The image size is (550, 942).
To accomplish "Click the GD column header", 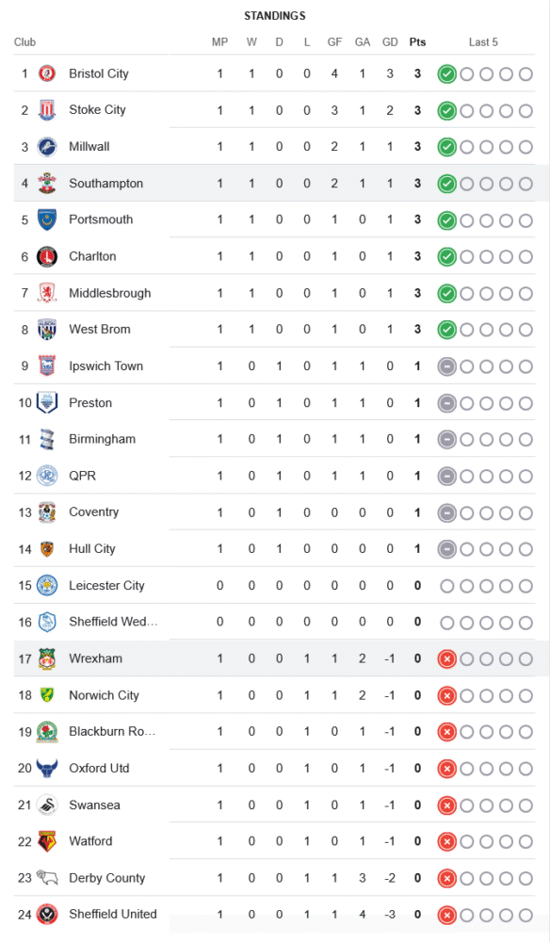I will pos(390,42).
